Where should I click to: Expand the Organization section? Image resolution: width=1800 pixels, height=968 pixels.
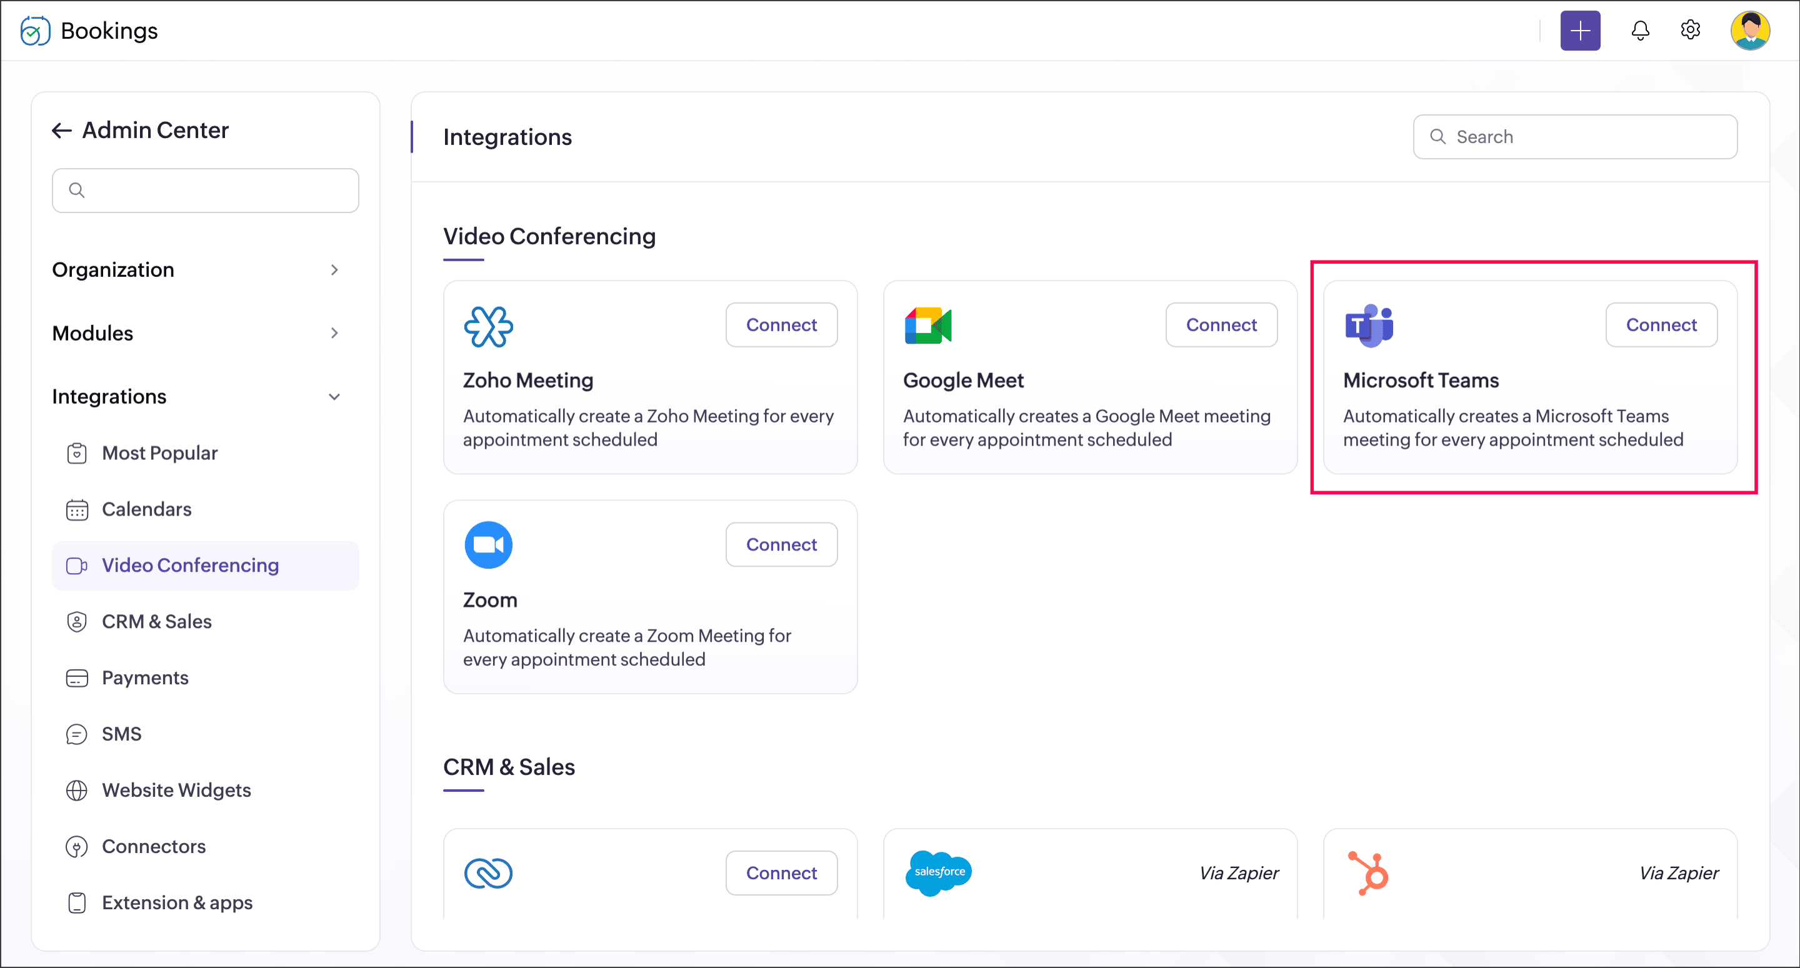click(334, 270)
